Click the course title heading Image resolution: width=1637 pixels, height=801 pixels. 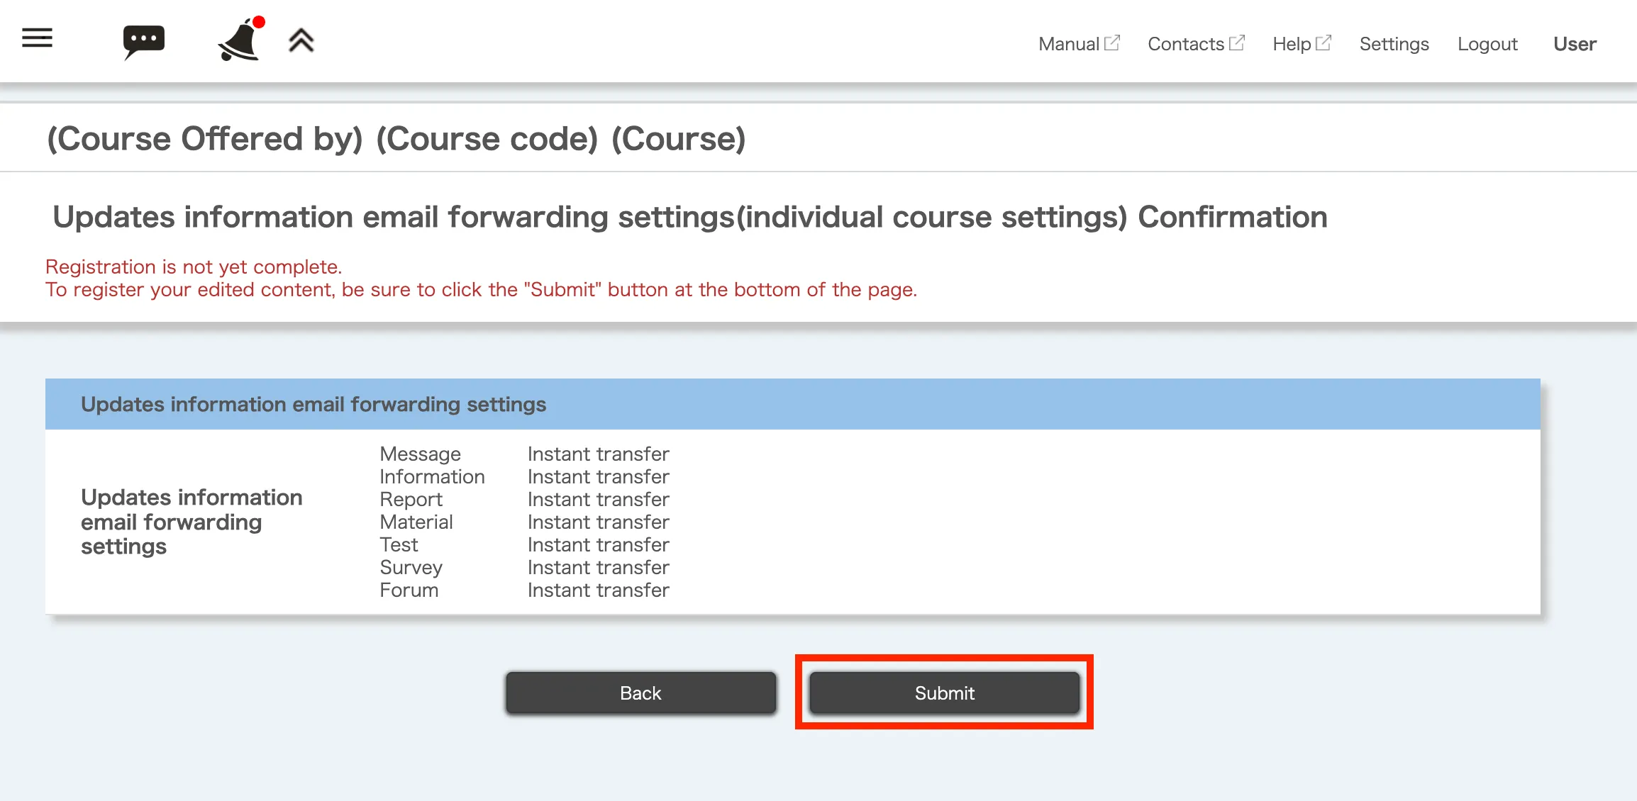click(396, 138)
